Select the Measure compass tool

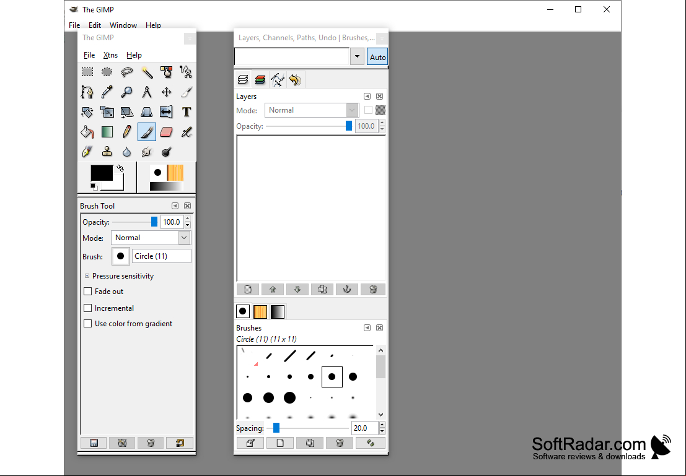pos(147,92)
